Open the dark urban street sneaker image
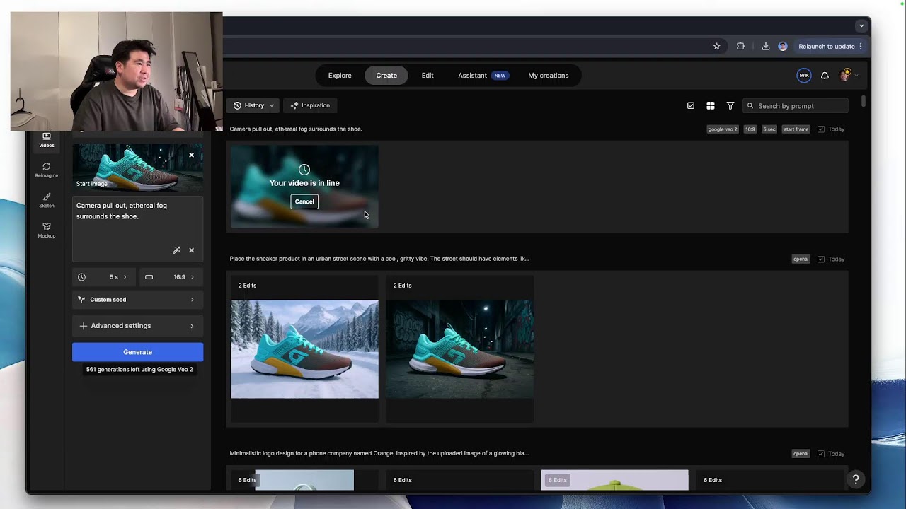 pyautogui.click(x=459, y=349)
